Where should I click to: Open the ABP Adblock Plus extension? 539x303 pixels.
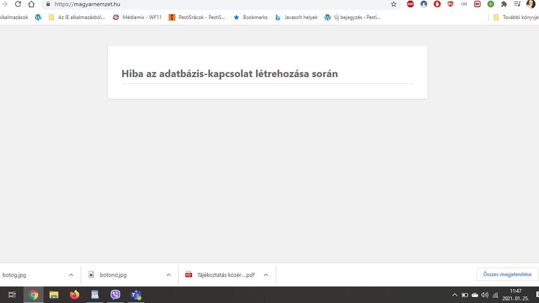[x=410, y=4]
